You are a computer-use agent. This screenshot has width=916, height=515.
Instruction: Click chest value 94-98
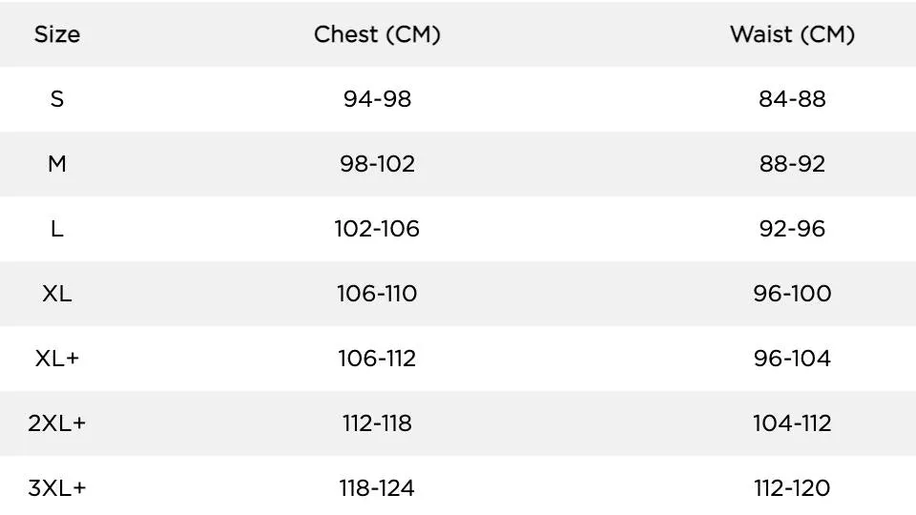coord(377,99)
